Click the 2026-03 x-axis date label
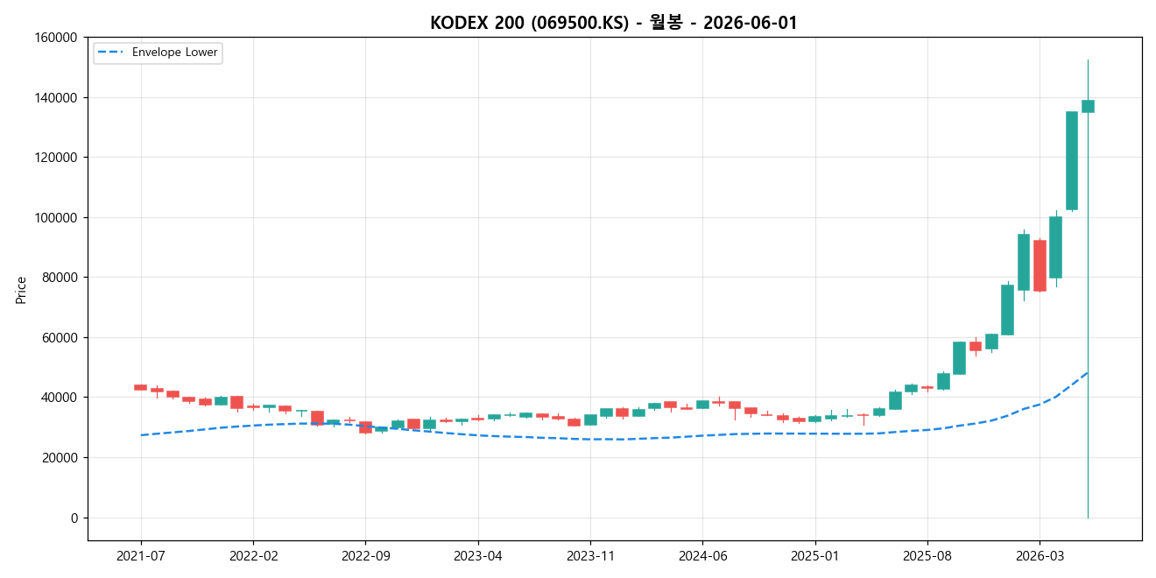The width and height of the screenshot is (1156, 578). [x=1040, y=556]
